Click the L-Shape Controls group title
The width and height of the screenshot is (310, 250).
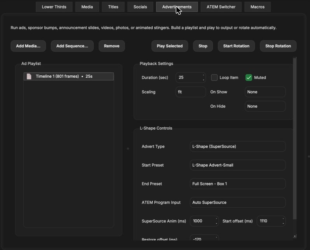click(156, 128)
